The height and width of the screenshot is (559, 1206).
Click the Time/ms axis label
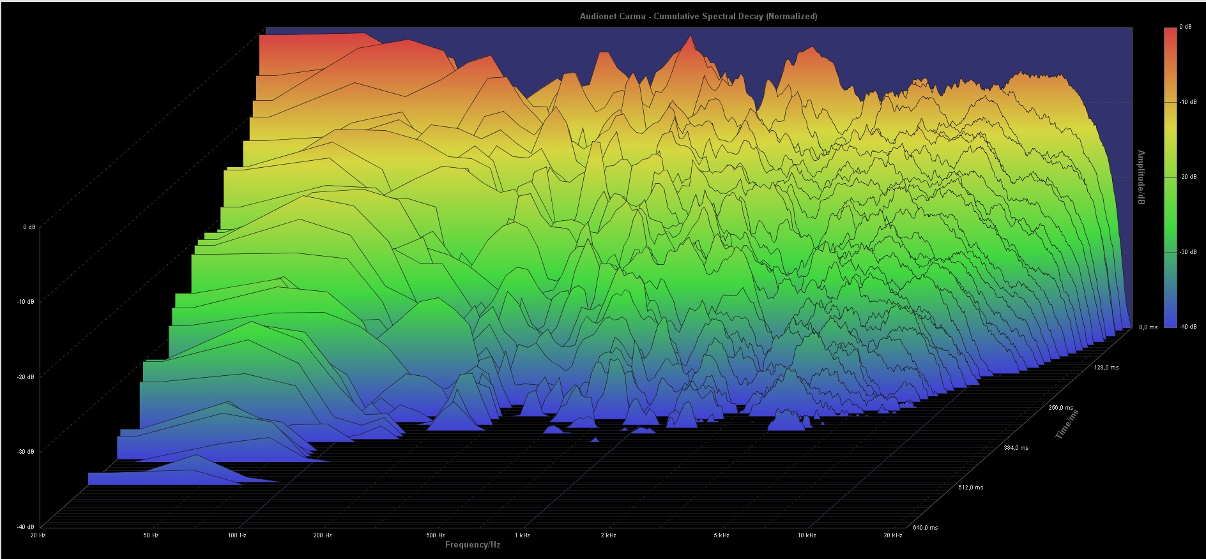(1067, 424)
